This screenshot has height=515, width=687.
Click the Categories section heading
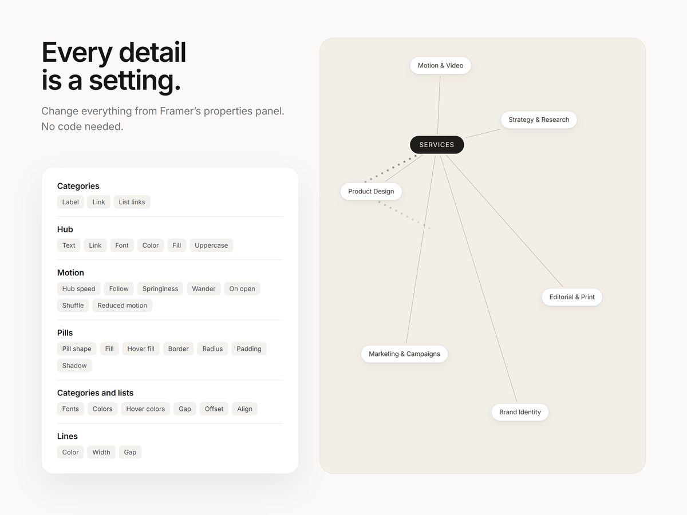[x=78, y=186]
